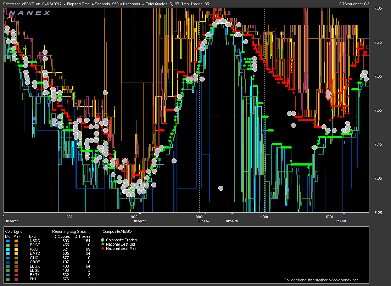Select the NSDQ ask color swatch

pyautogui.click(x=16, y=241)
